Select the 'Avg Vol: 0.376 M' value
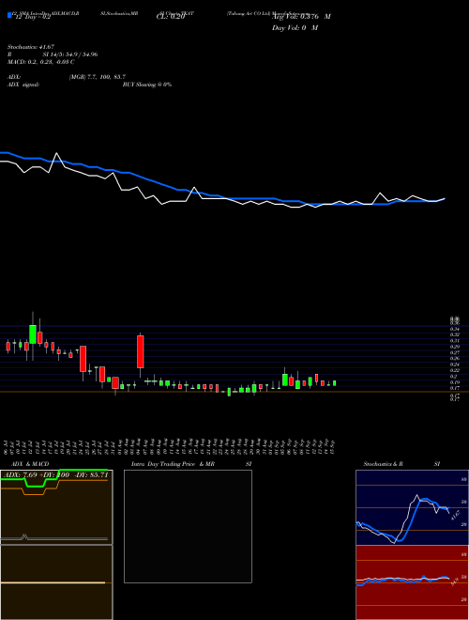 point(301,17)
